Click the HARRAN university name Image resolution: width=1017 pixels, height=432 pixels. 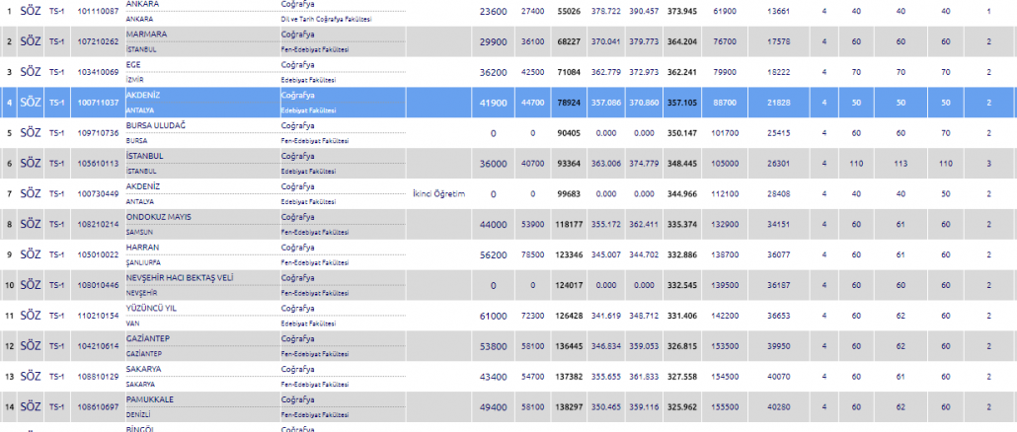tap(144, 247)
